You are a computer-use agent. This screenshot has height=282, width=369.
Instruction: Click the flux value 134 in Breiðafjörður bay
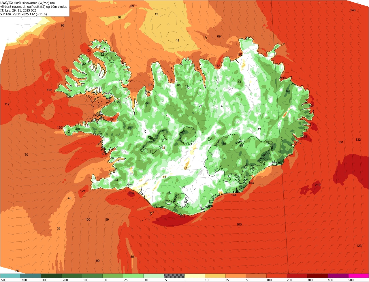(x=112, y=119)
